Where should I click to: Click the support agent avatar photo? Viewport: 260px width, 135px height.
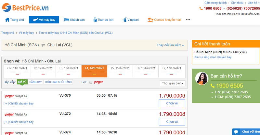(x=201, y=78)
